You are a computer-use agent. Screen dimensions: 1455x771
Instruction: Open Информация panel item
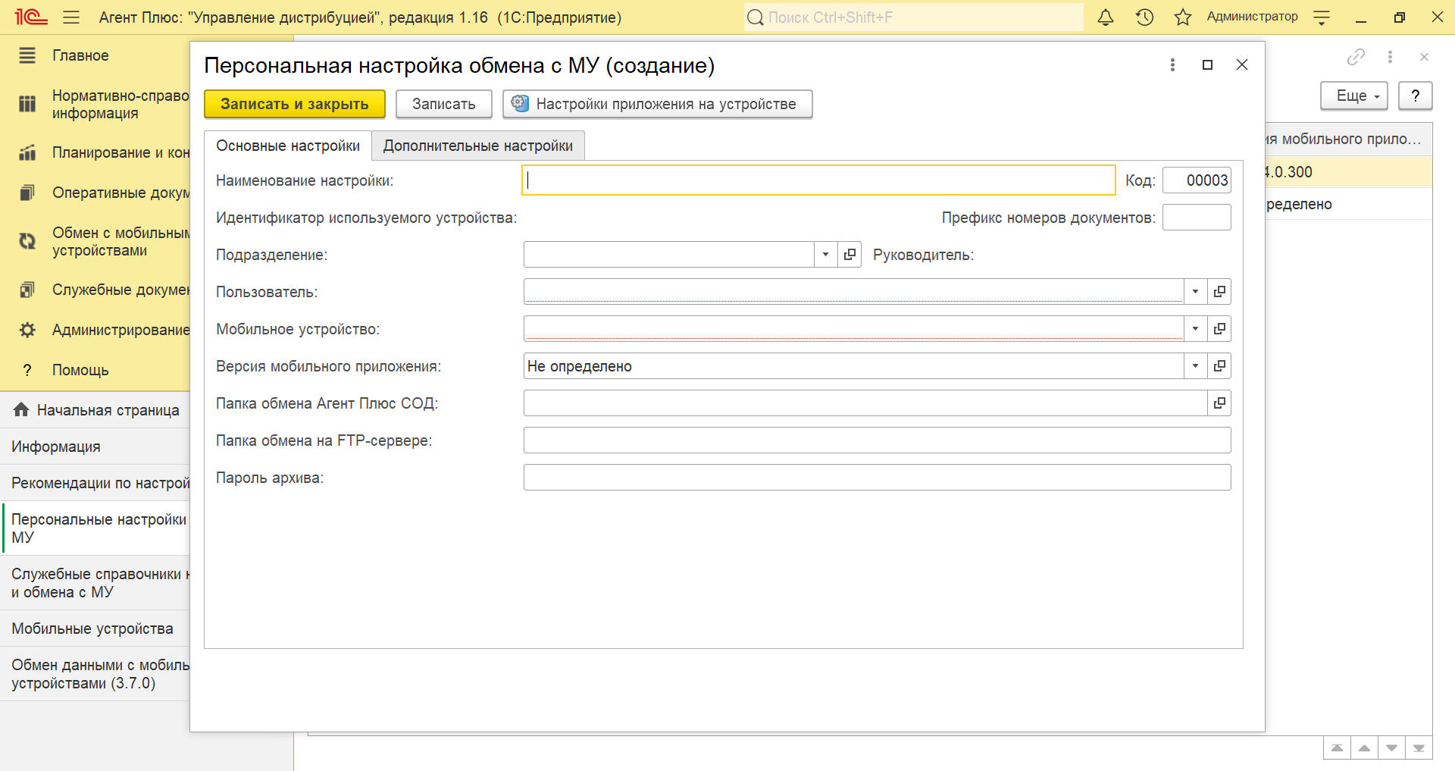point(95,447)
